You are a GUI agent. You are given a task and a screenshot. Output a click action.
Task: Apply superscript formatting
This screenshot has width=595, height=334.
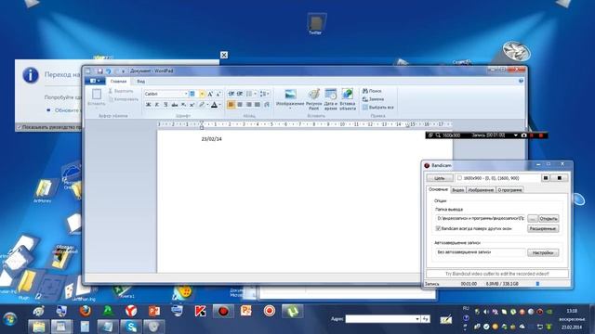192,105
